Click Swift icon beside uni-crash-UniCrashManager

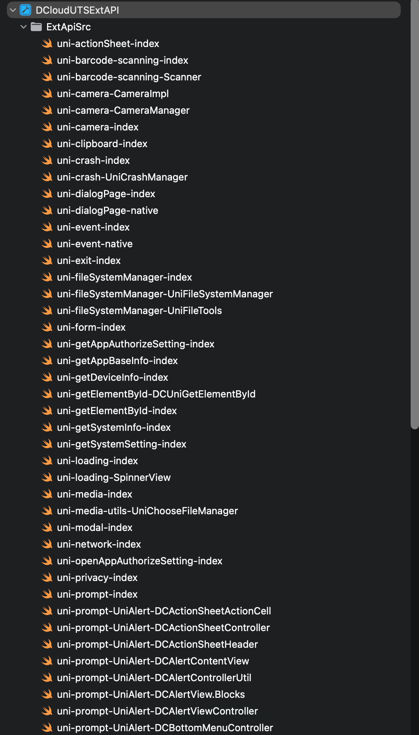coord(47,177)
